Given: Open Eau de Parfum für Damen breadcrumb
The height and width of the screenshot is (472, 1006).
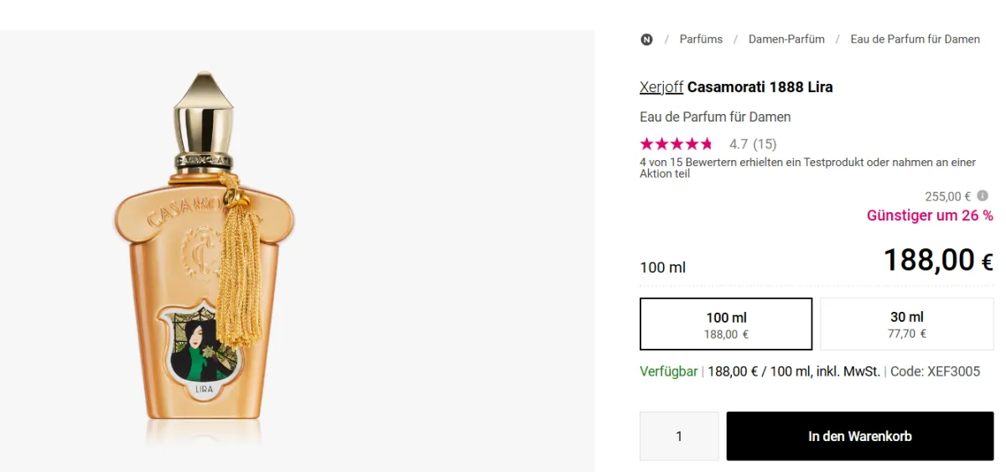Looking at the screenshot, I should tap(915, 39).
